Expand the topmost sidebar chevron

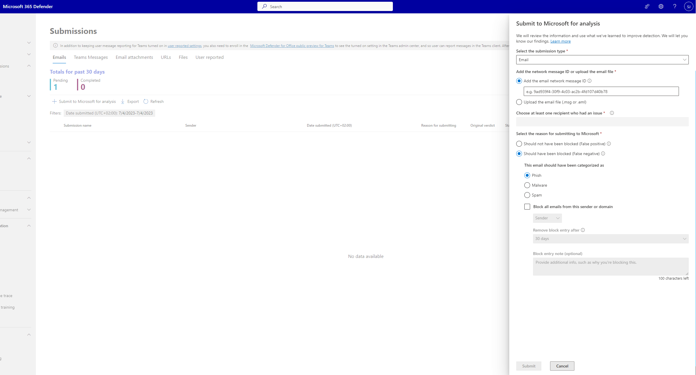click(x=29, y=43)
